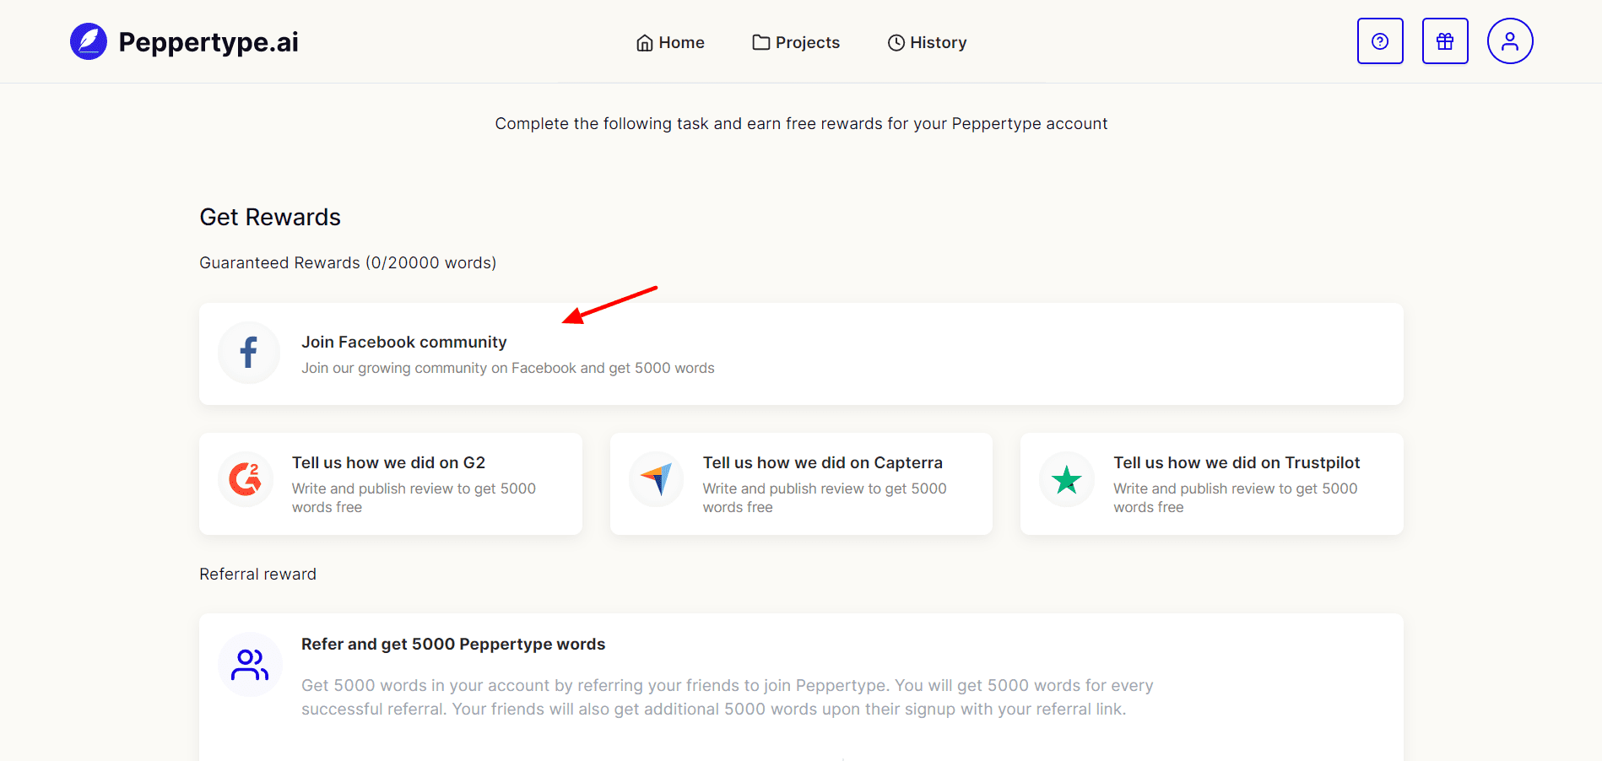Click Refer and get 5000 Peppertype words
The image size is (1602, 761).
pos(453,644)
